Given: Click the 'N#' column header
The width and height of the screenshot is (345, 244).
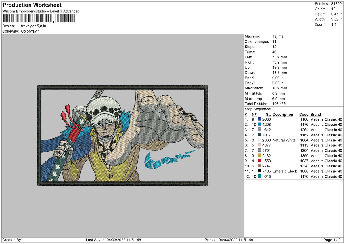Looking at the screenshot, I should click(254, 115).
